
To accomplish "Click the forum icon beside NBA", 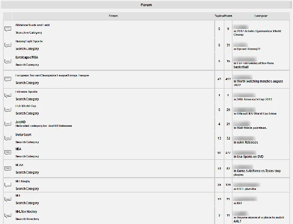I will click(x=8, y=153).
